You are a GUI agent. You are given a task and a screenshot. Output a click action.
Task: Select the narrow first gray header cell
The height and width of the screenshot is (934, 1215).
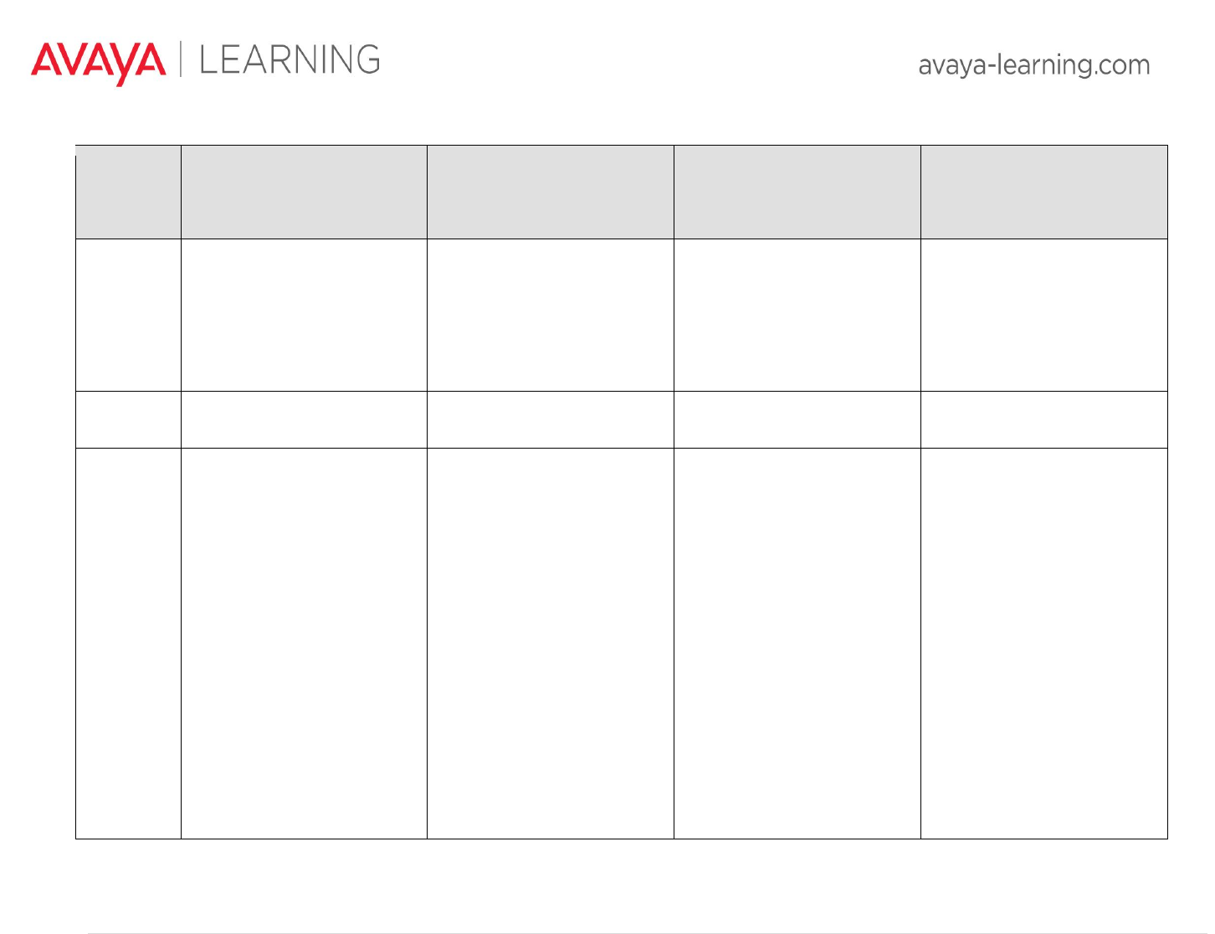tap(128, 192)
